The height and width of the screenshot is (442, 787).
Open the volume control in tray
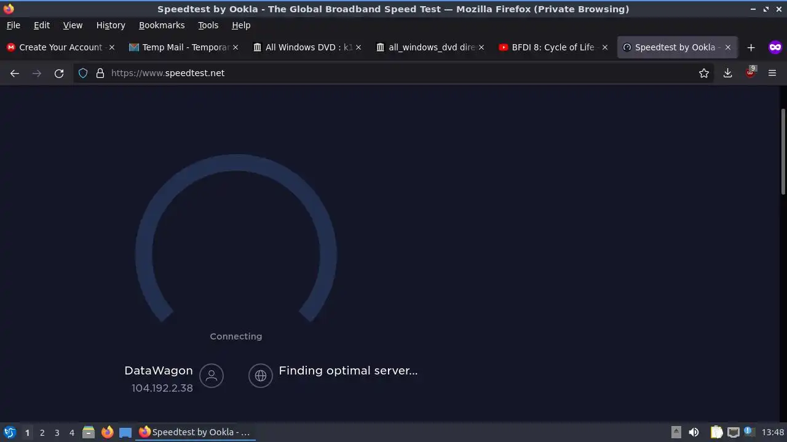(694, 432)
